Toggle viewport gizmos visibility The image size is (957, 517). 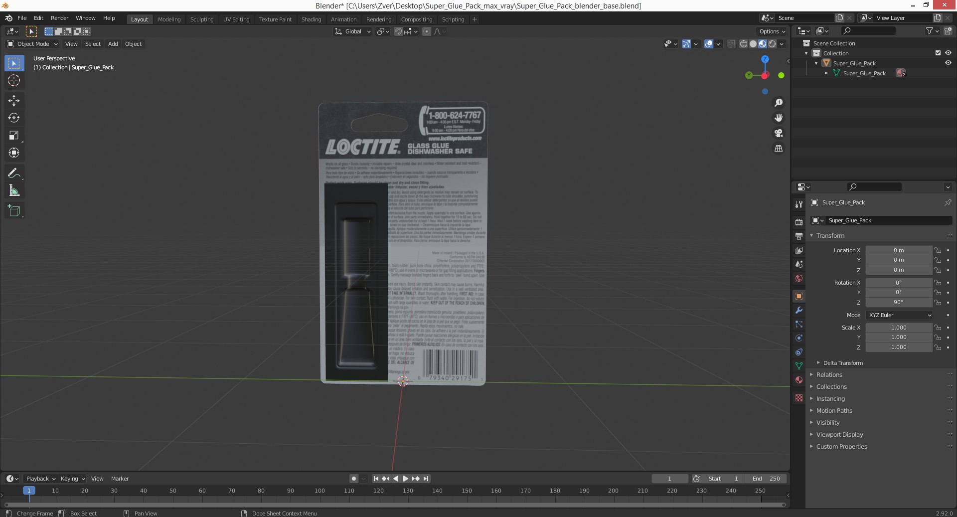click(686, 44)
